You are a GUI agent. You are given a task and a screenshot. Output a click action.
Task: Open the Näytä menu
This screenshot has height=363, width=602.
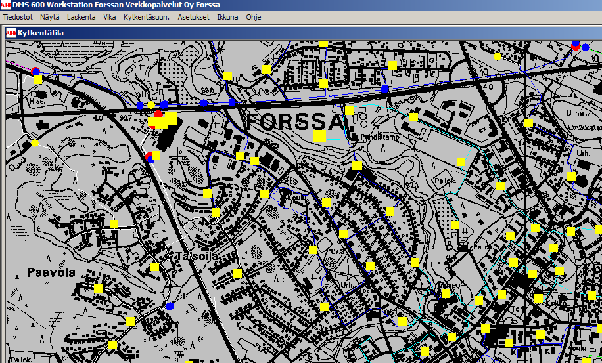pyautogui.click(x=49, y=17)
